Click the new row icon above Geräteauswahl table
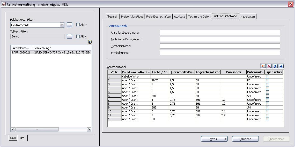The width and height of the screenshot is (295, 147). [263, 66]
